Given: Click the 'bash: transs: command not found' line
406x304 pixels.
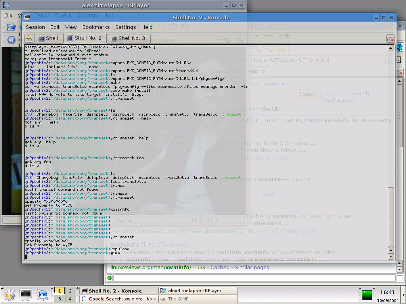Looking at the screenshot, I should [61, 190].
